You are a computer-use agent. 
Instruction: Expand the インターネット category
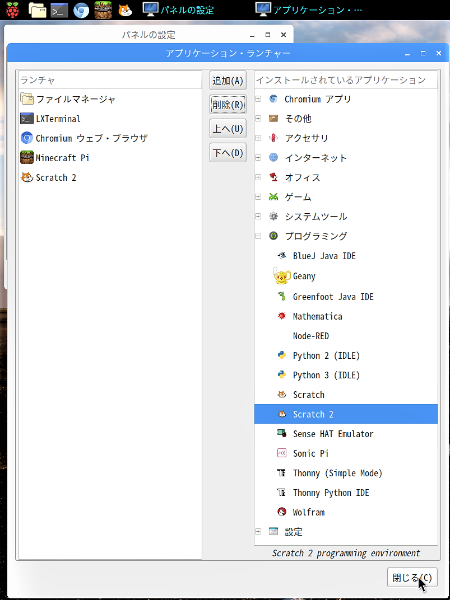pyautogui.click(x=258, y=158)
